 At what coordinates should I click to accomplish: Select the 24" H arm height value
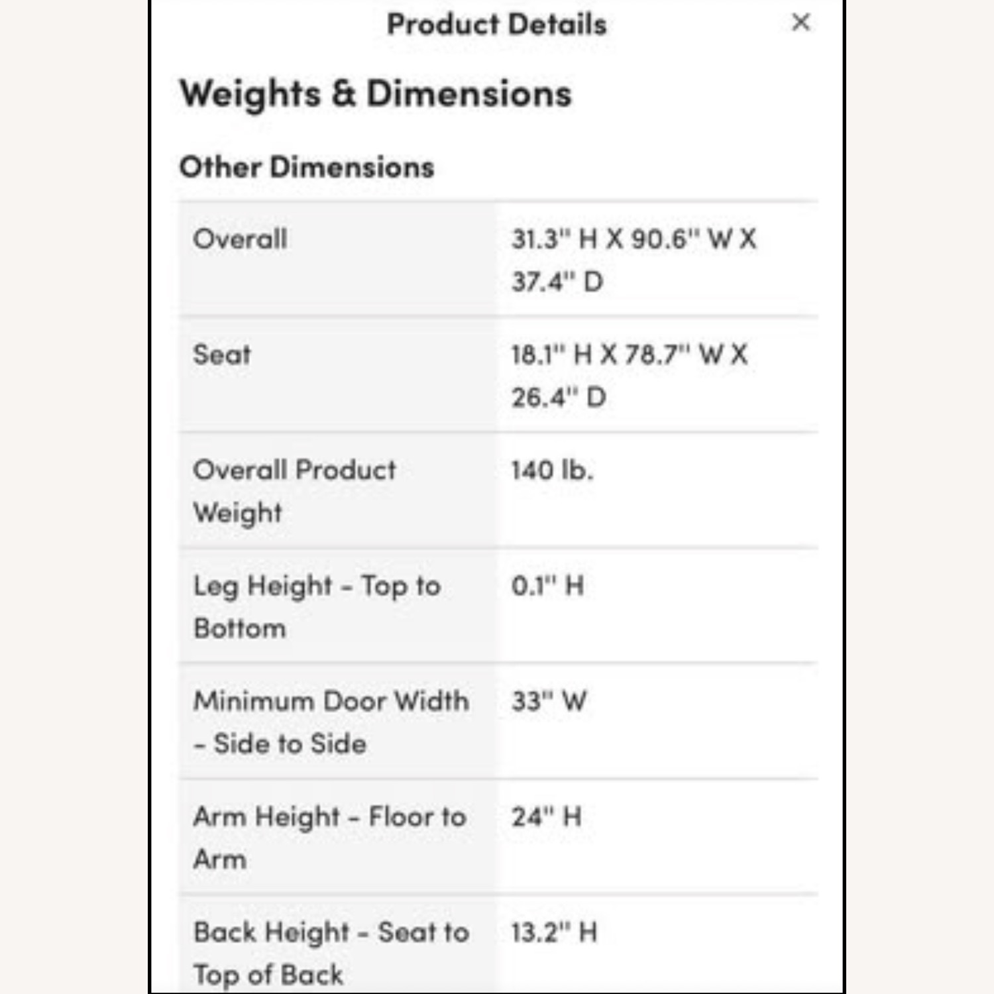[x=546, y=816]
